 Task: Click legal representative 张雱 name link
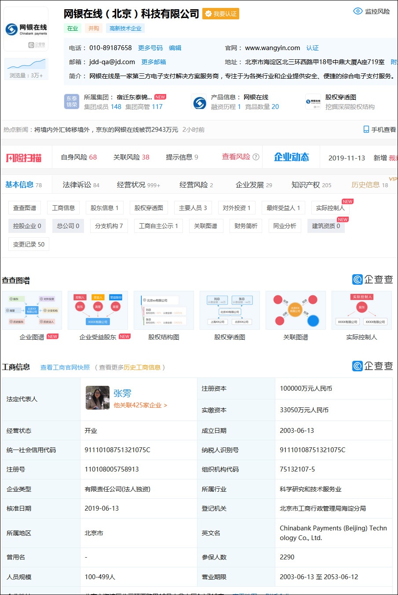122,393
